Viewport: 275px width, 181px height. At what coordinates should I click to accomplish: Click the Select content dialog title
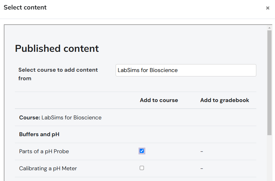point(25,7)
